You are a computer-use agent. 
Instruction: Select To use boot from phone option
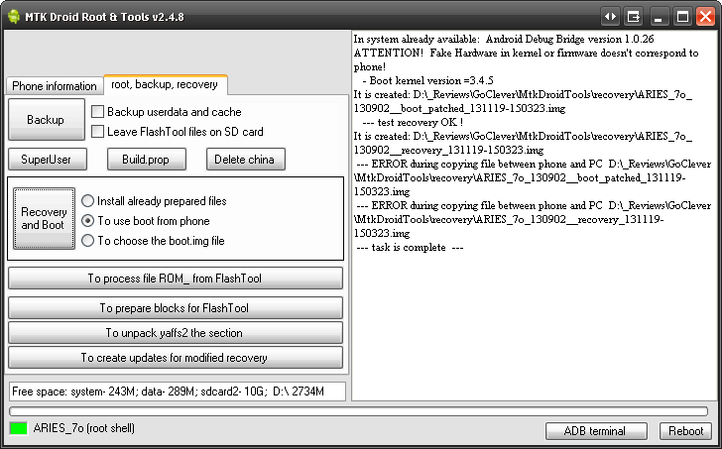point(87,221)
